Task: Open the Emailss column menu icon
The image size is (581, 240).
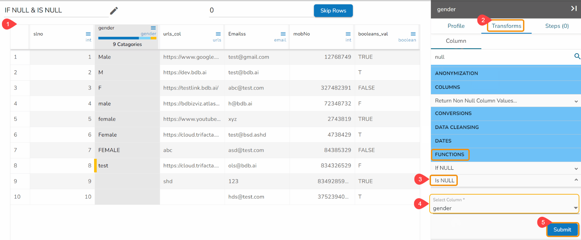Action: click(283, 34)
